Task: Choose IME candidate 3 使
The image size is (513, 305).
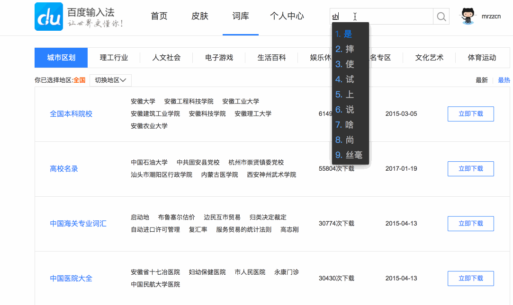Action: click(x=351, y=64)
